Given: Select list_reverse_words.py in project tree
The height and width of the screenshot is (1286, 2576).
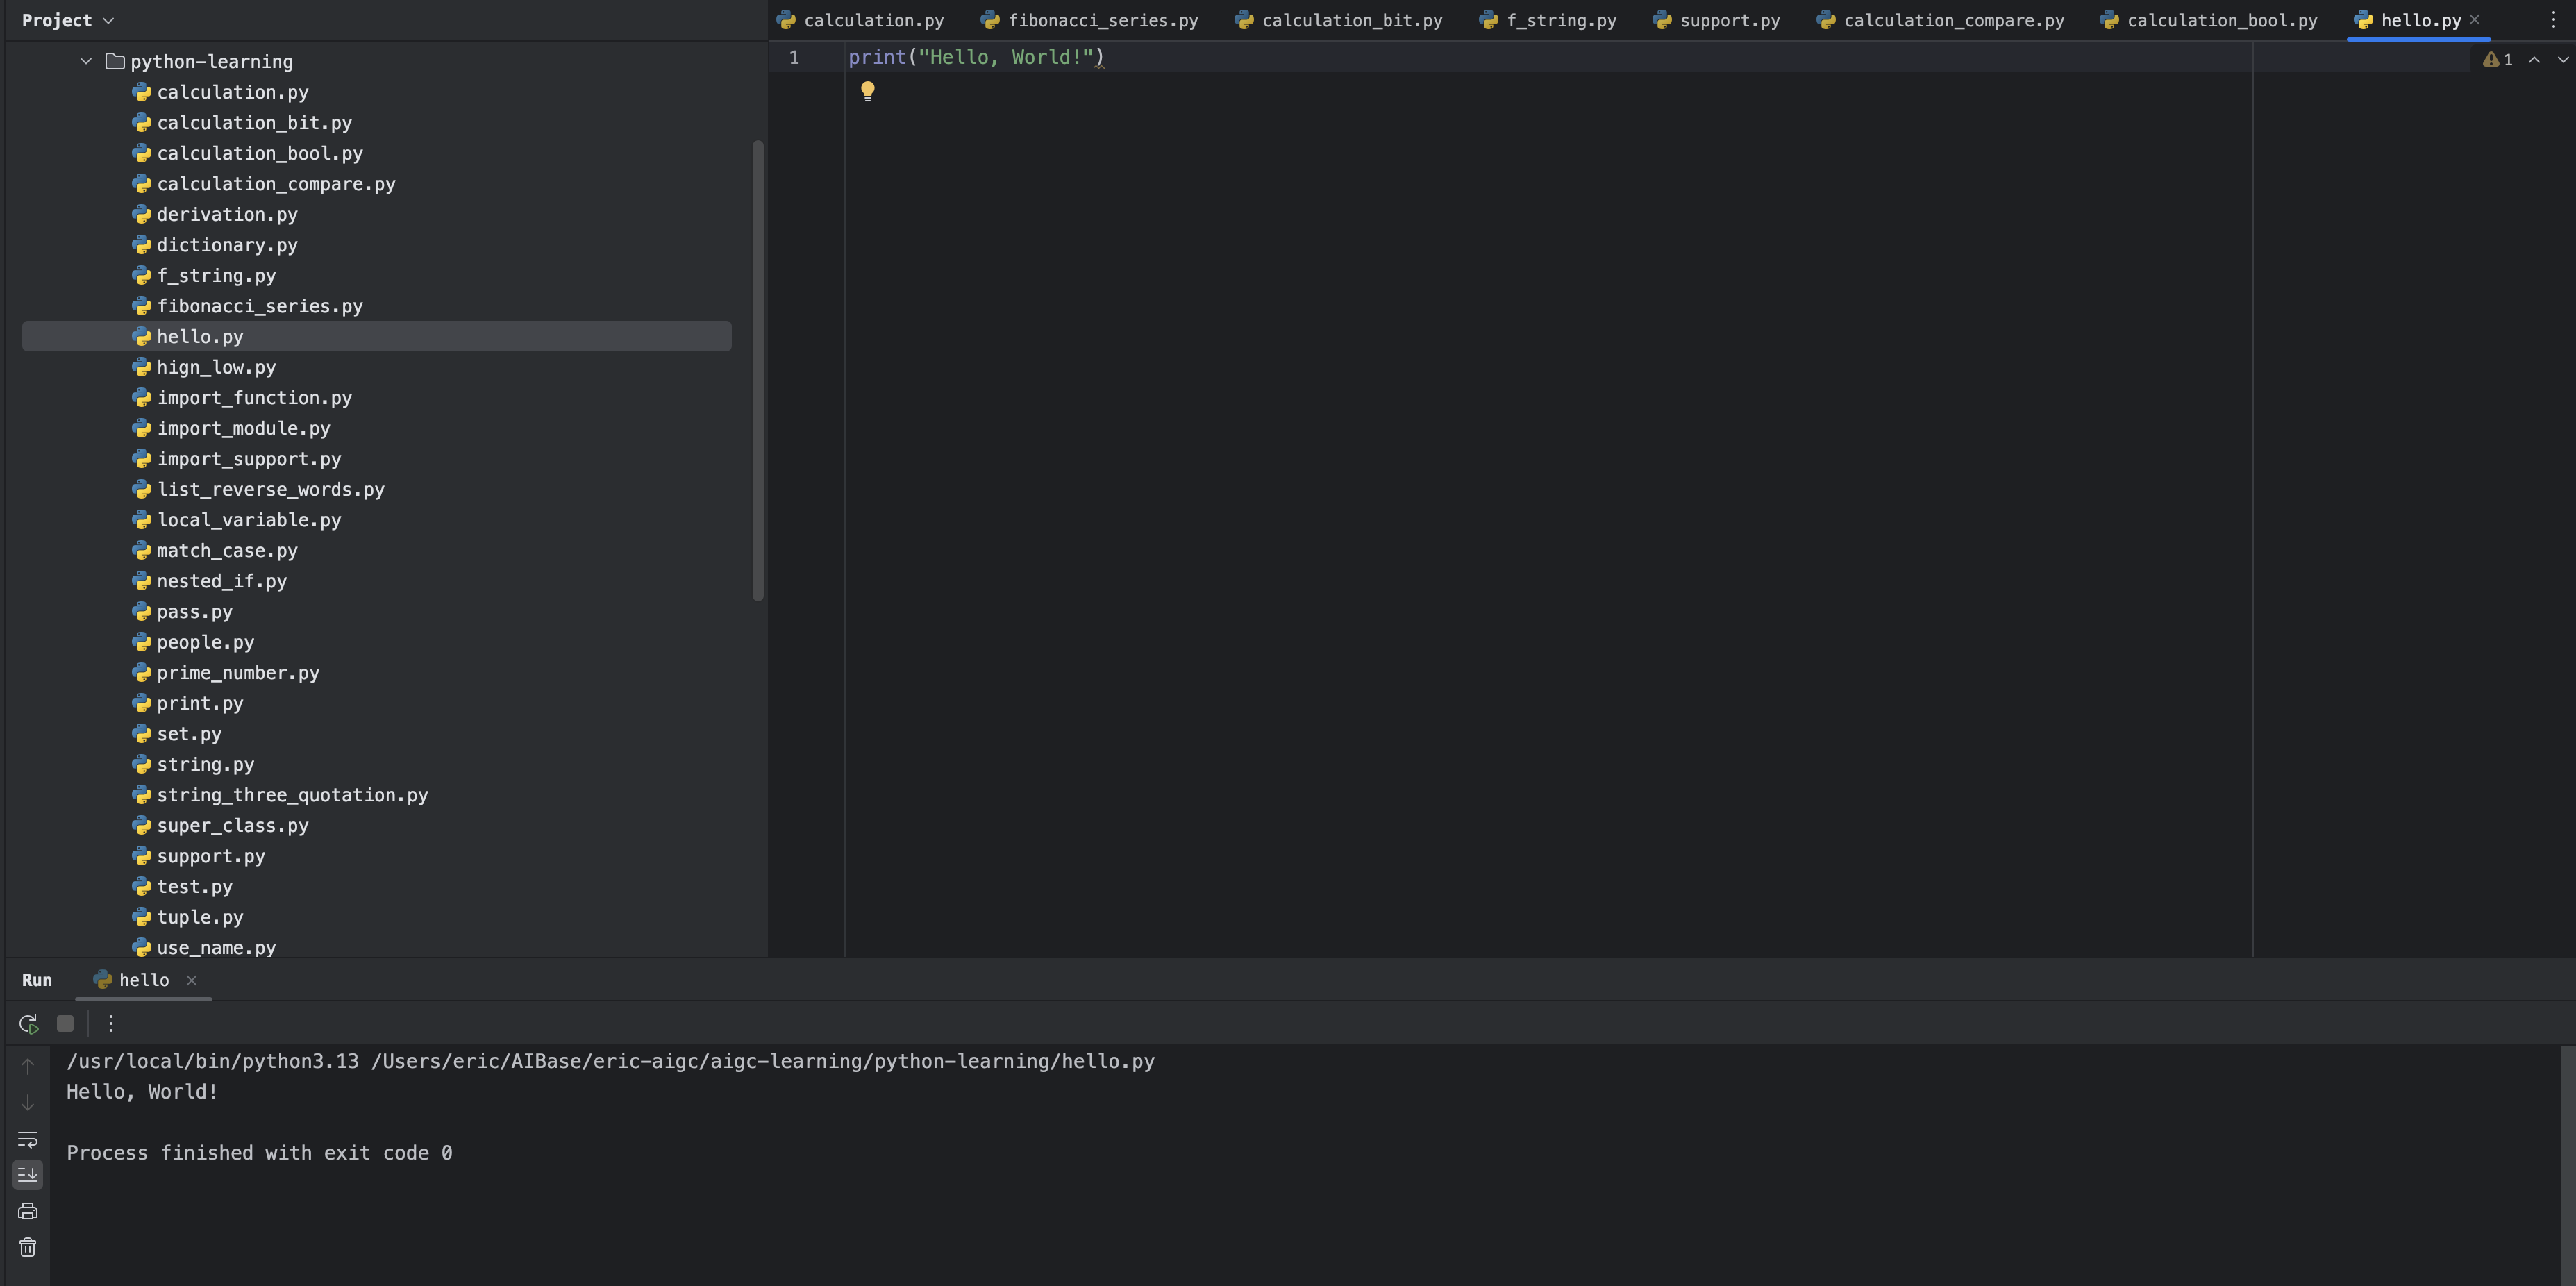Looking at the screenshot, I should [x=258, y=489].
